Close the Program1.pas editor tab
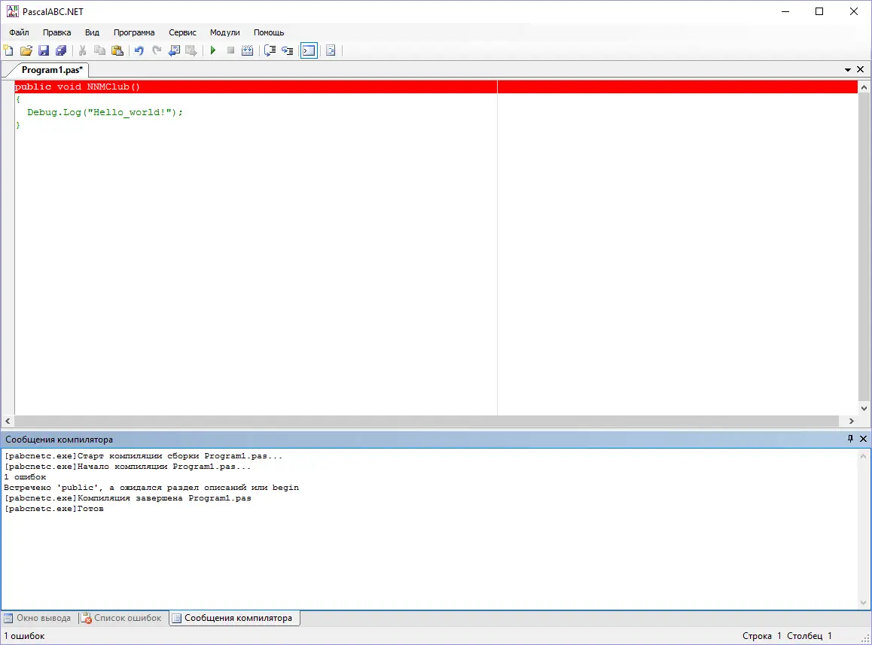This screenshot has width=872, height=645. [x=860, y=69]
